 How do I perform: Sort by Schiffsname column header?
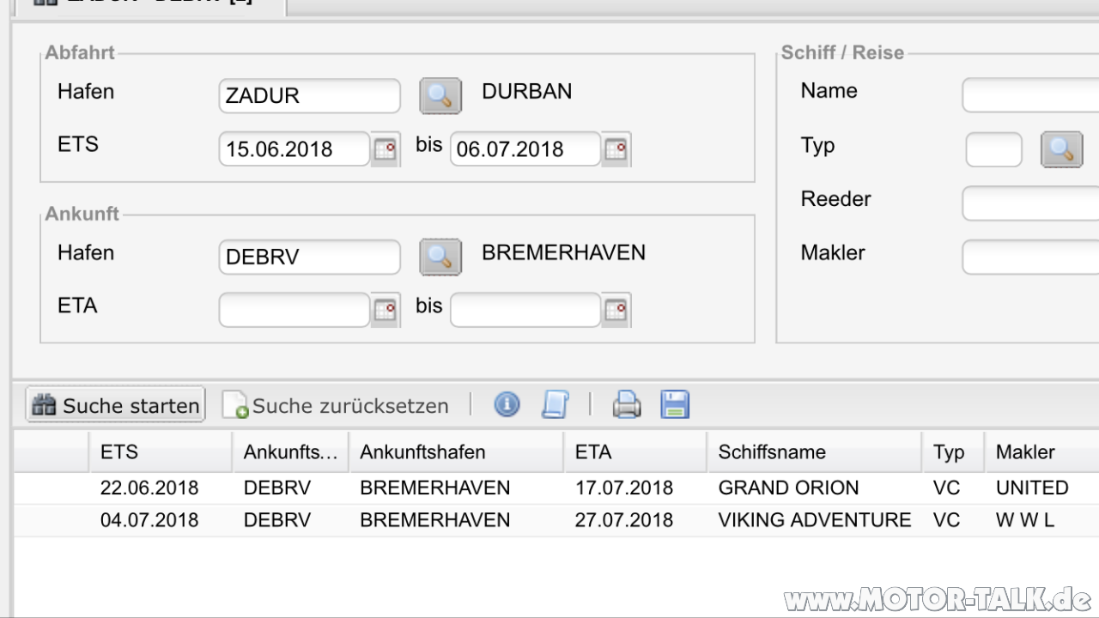(x=815, y=451)
